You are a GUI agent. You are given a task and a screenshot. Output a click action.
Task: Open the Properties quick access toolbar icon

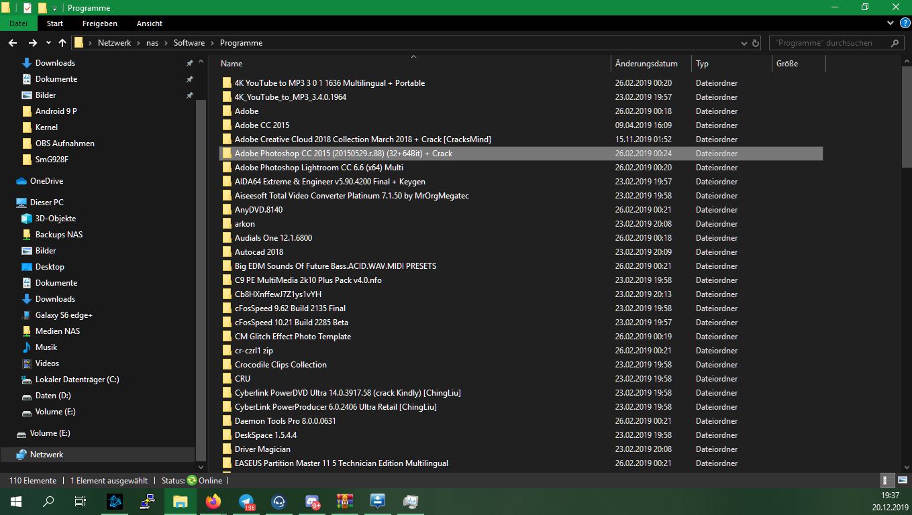[x=27, y=8]
